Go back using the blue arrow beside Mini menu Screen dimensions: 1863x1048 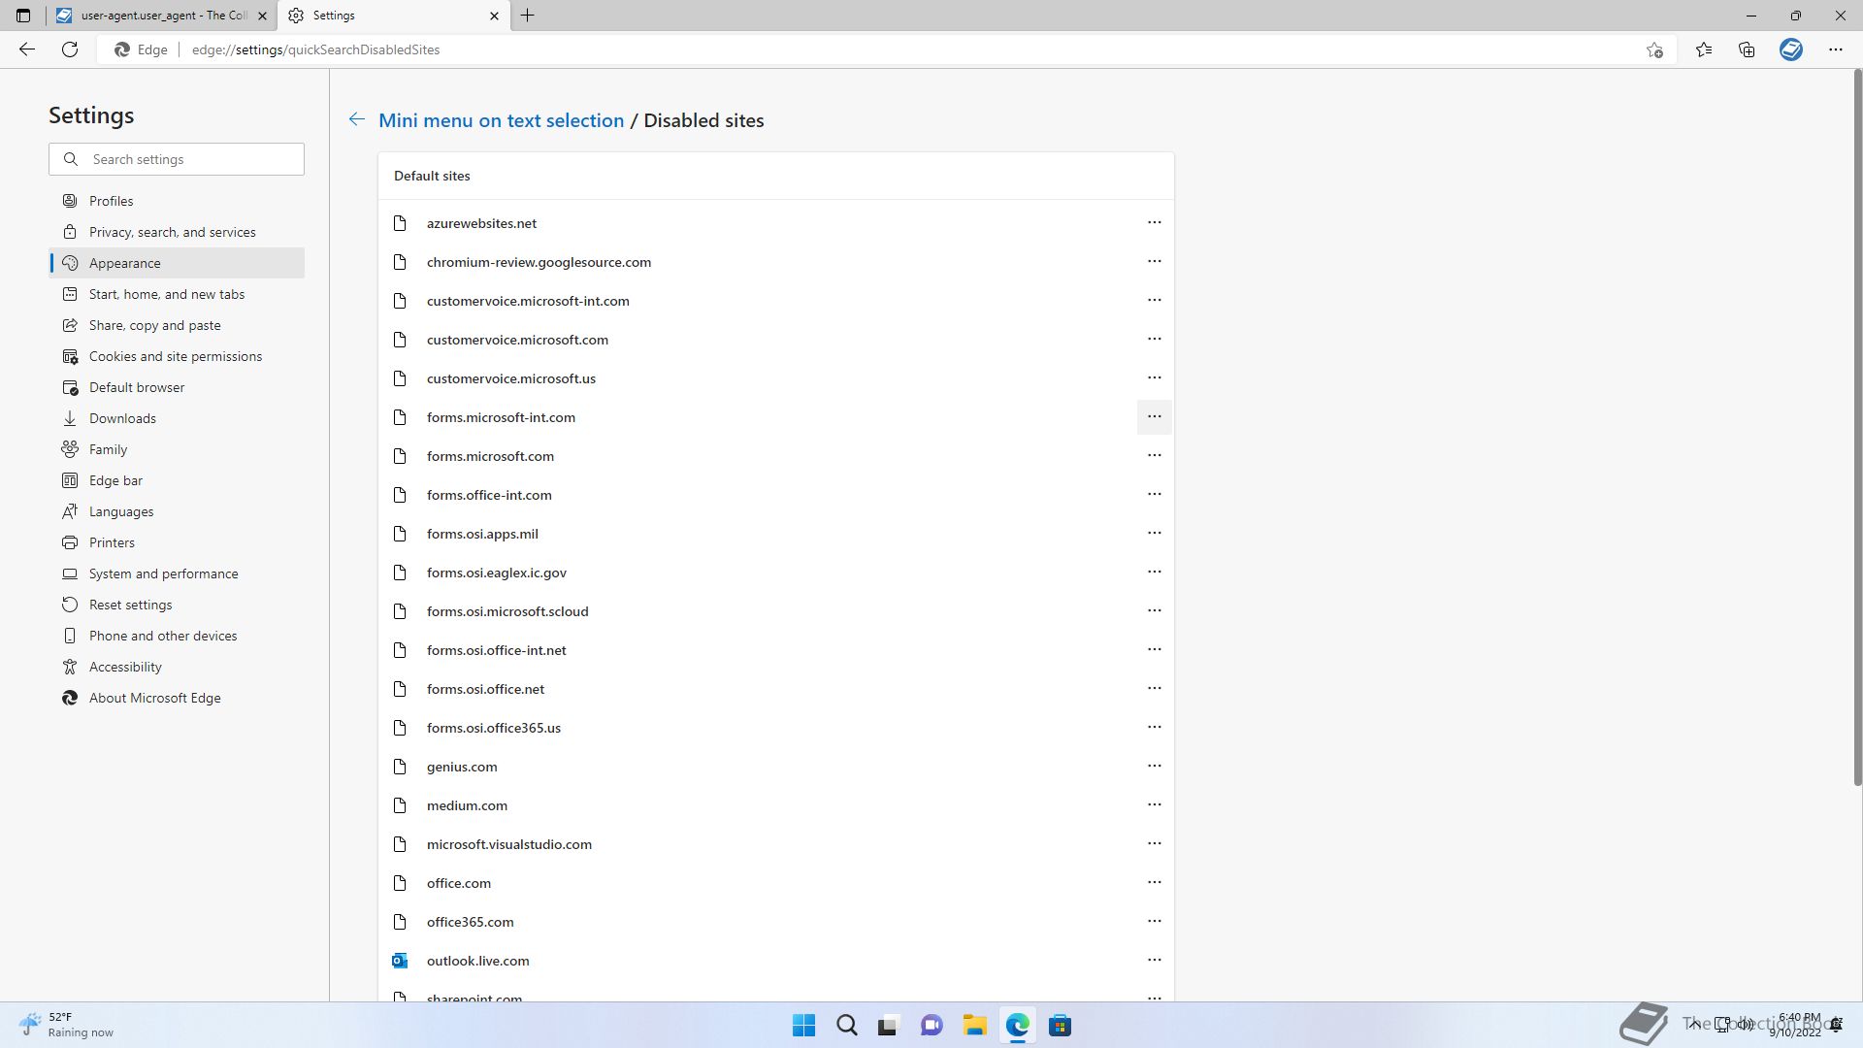(357, 119)
